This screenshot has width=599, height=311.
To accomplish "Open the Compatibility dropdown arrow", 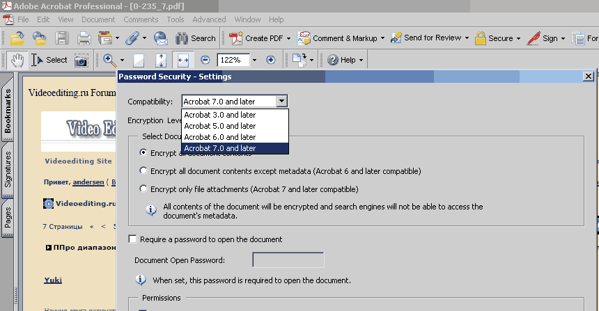I will (x=281, y=101).
